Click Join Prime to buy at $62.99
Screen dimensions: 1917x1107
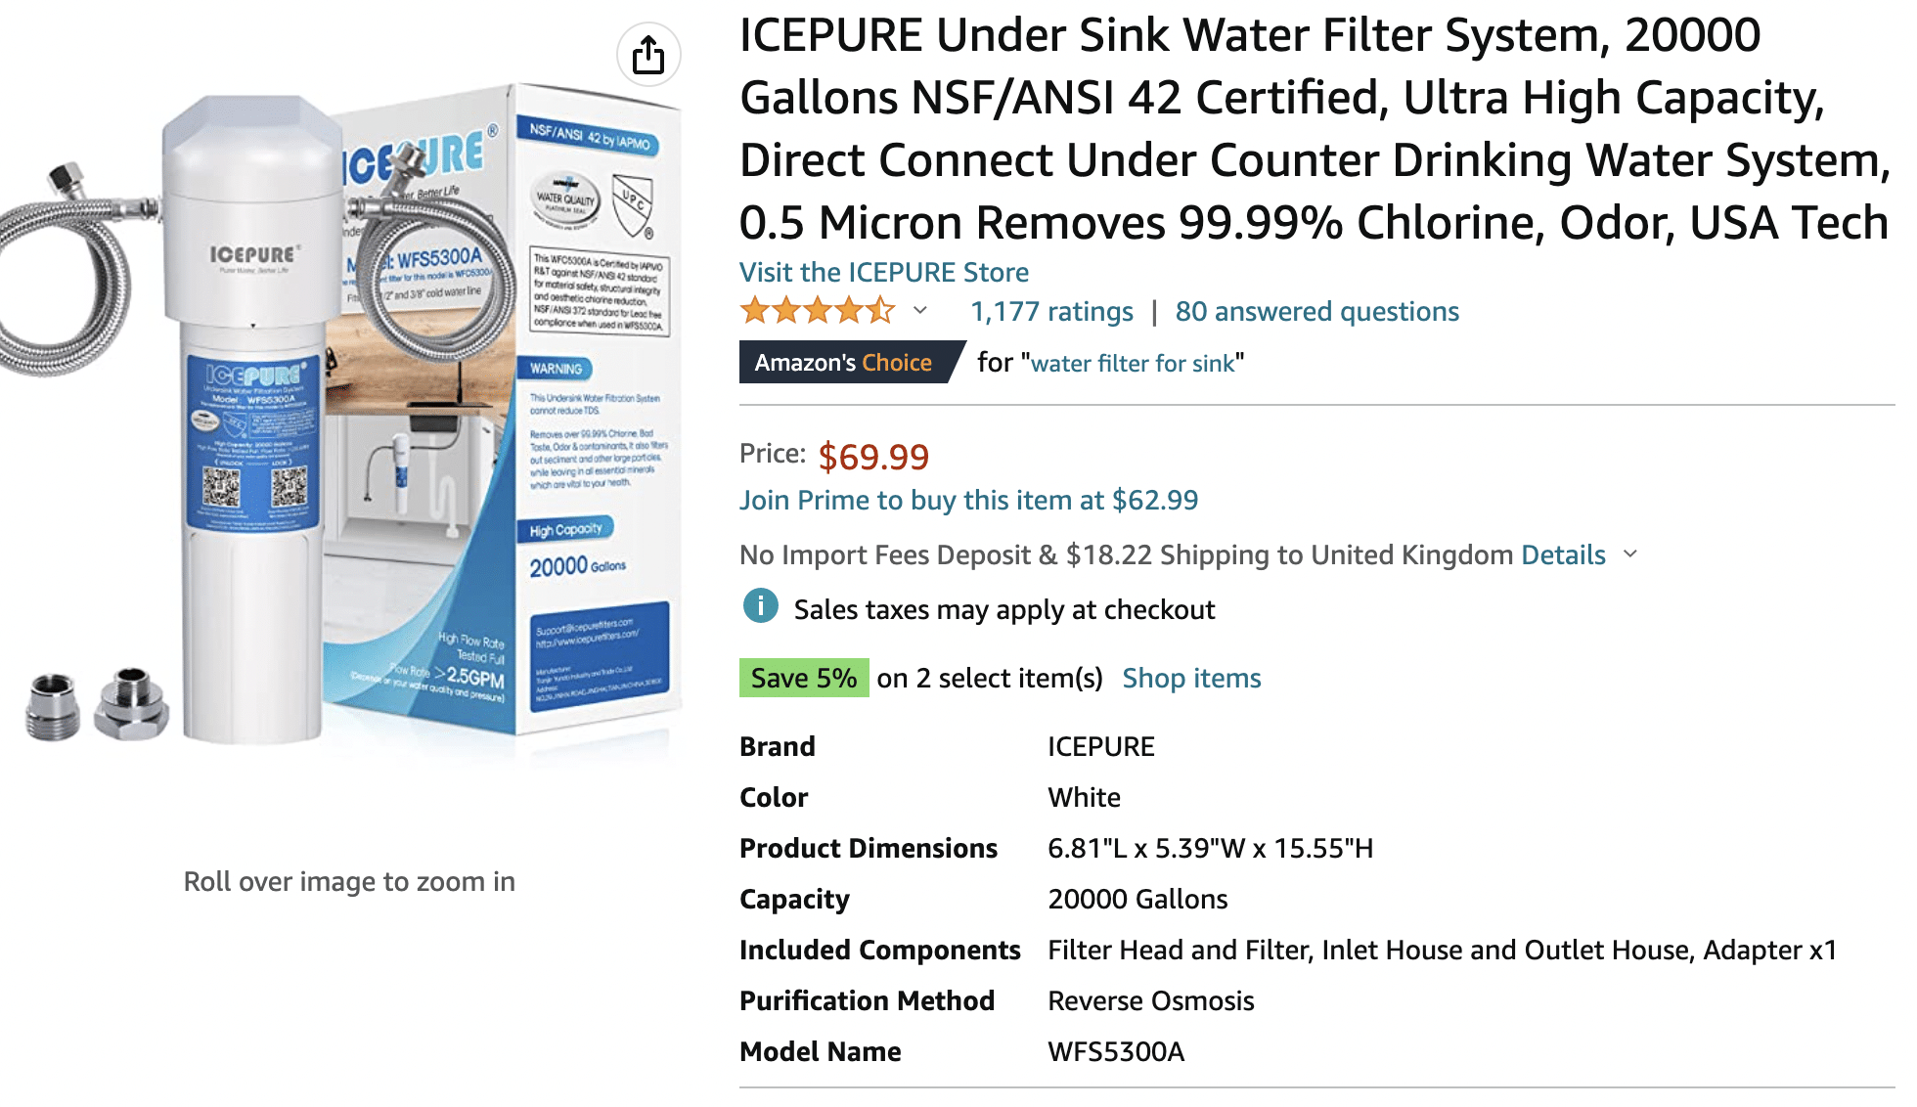pos(968,500)
